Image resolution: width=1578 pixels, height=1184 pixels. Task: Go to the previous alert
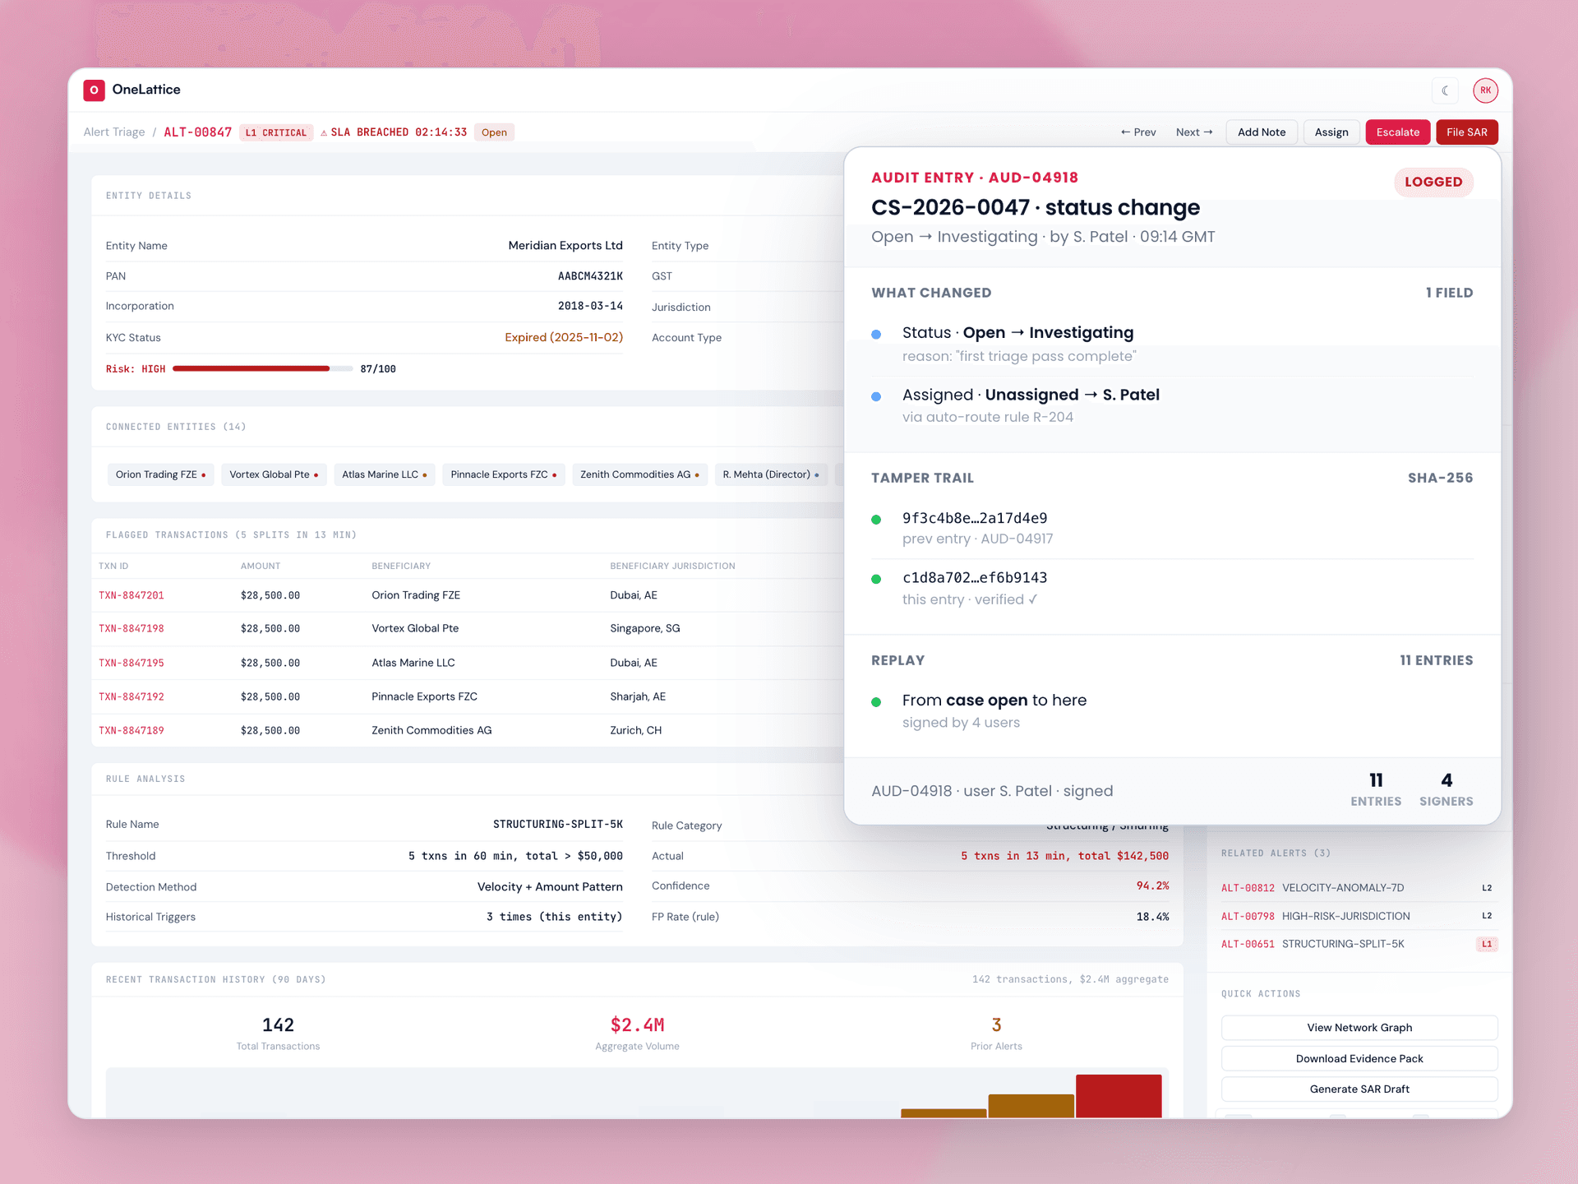(x=1138, y=132)
